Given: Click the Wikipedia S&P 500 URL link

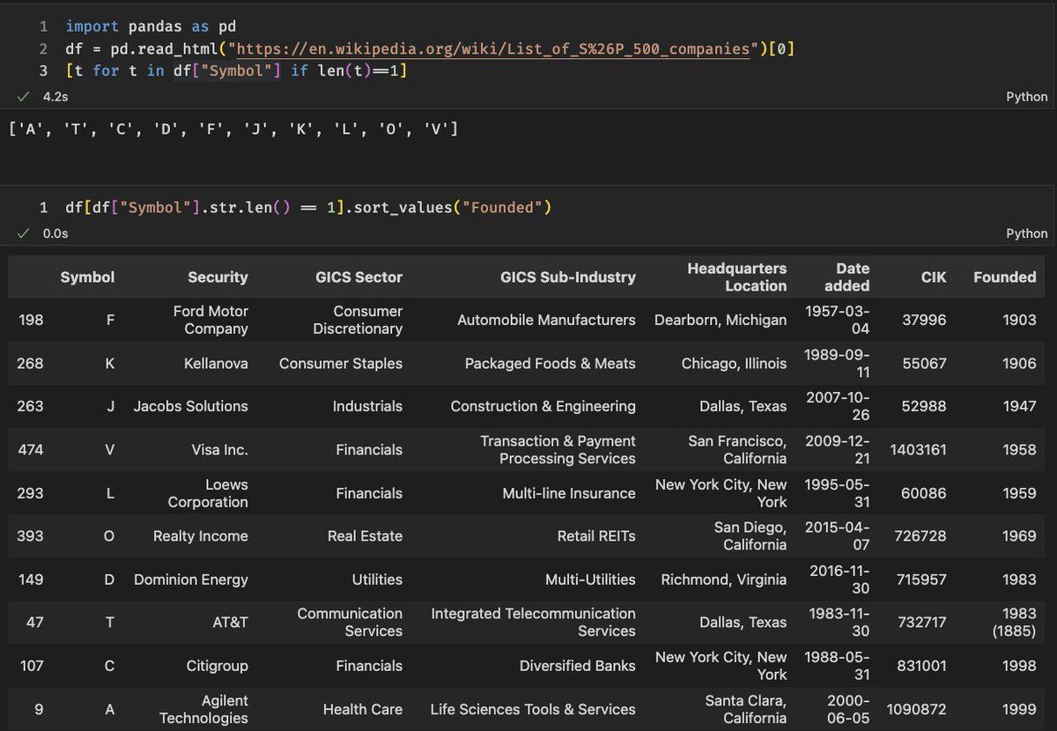Looking at the screenshot, I should point(492,48).
